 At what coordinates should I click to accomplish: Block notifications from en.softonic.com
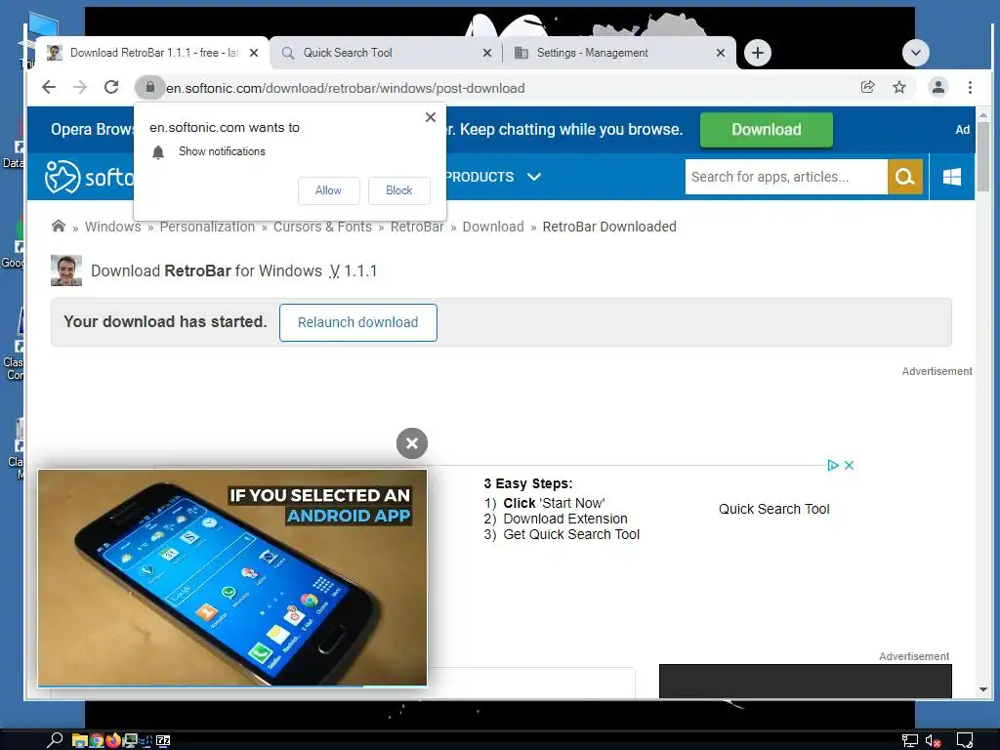[x=399, y=190]
